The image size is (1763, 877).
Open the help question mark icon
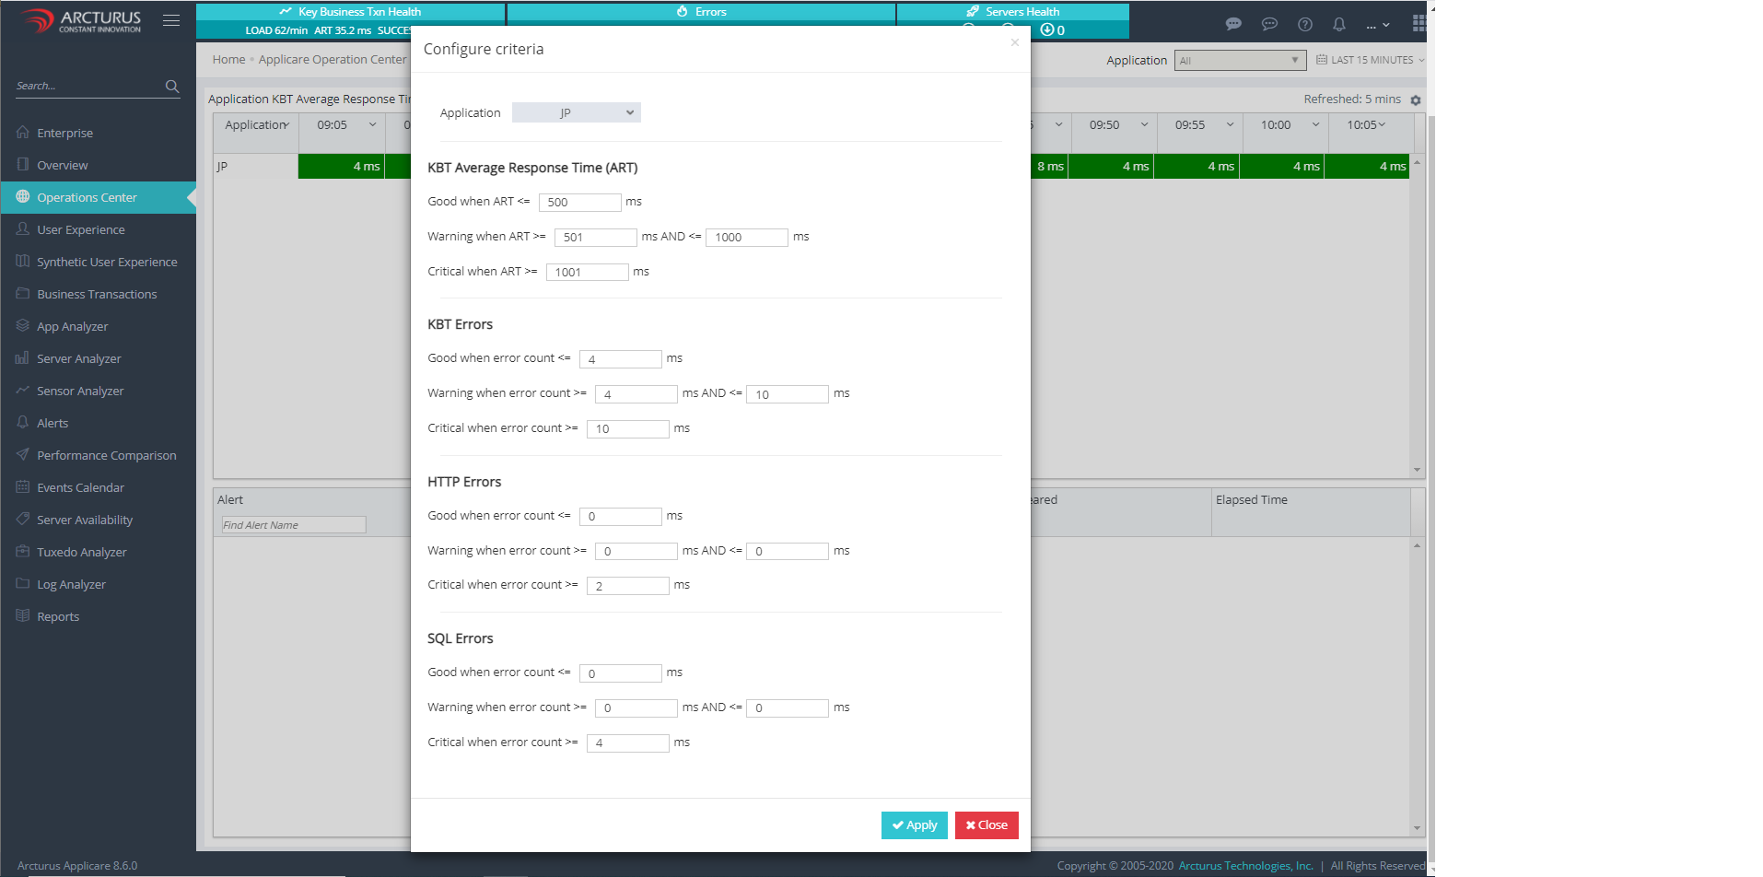coord(1305,25)
